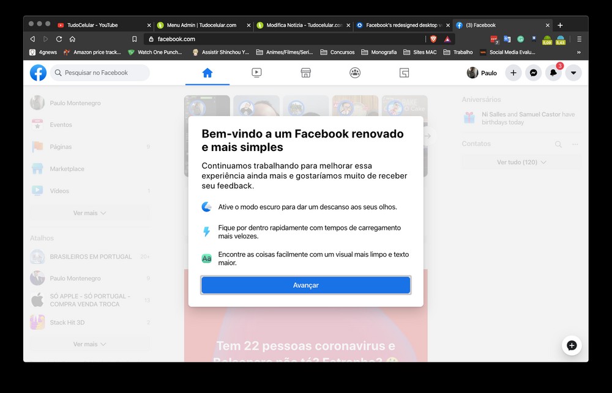This screenshot has height=393, width=612.
Task: Open Páginas in the left sidebar
Action: (89, 147)
